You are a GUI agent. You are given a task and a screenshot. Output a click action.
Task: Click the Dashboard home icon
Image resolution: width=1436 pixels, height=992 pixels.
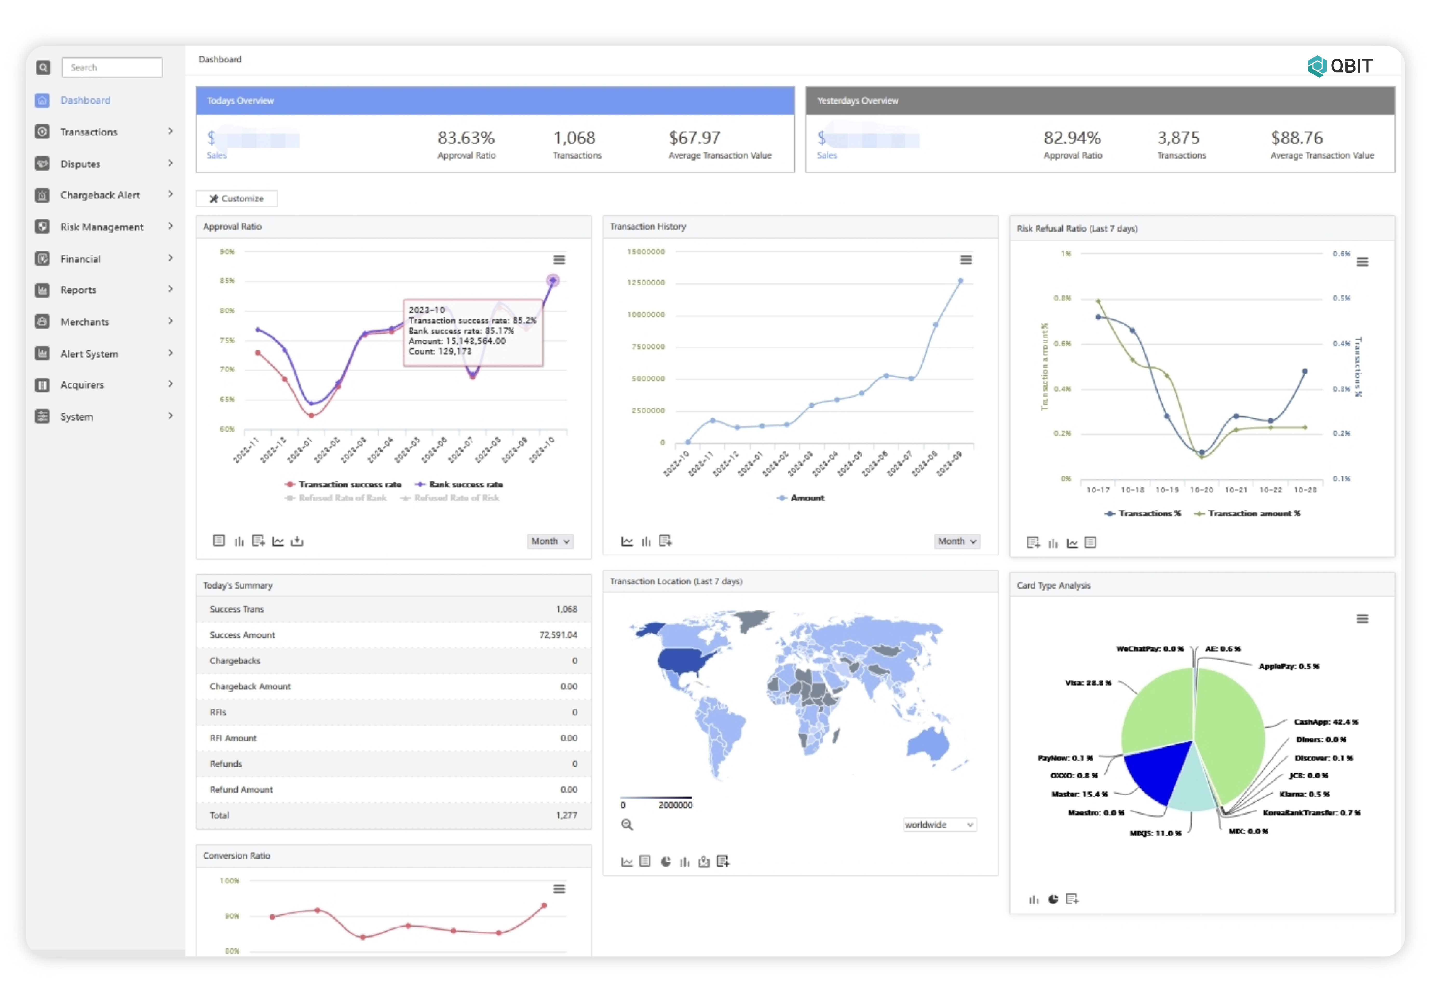click(x=42, y=100)
